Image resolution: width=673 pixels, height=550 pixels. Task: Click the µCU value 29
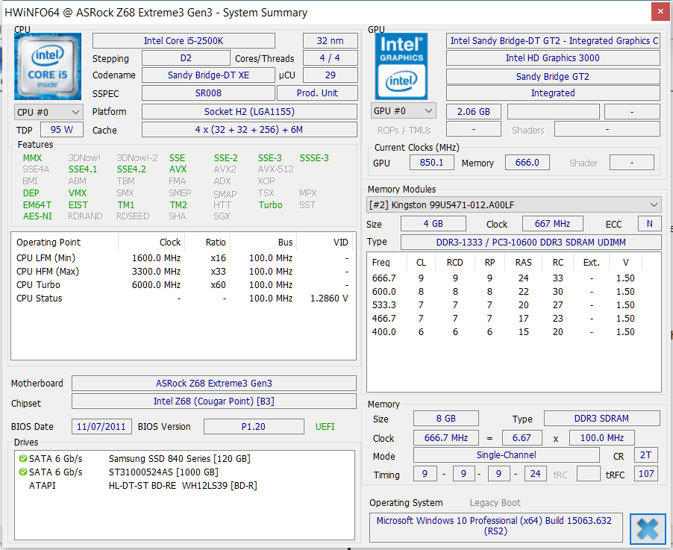coord(330,75)
